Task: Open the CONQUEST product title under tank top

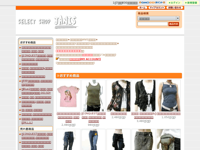Action: pyautogui.click(x=94, y=118)
